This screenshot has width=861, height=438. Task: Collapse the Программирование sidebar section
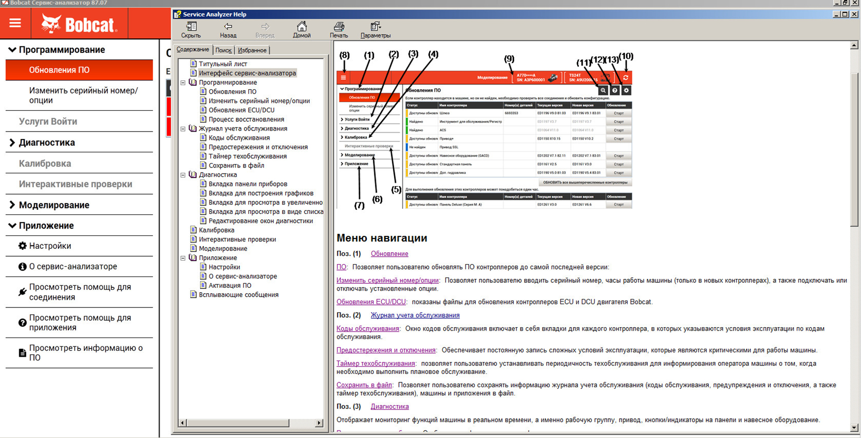point(12,50)
